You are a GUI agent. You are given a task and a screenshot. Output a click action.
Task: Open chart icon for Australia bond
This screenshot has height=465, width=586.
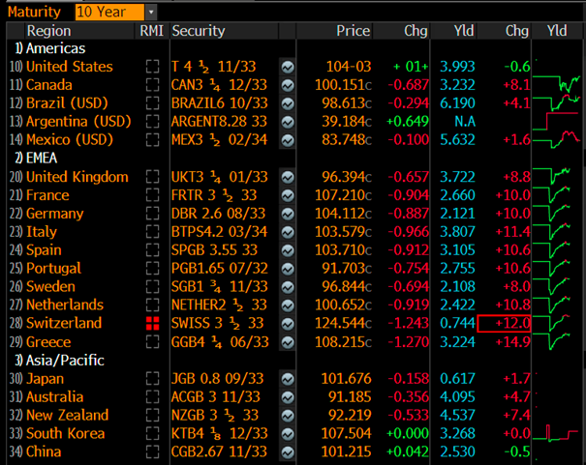tap(288, 397)
